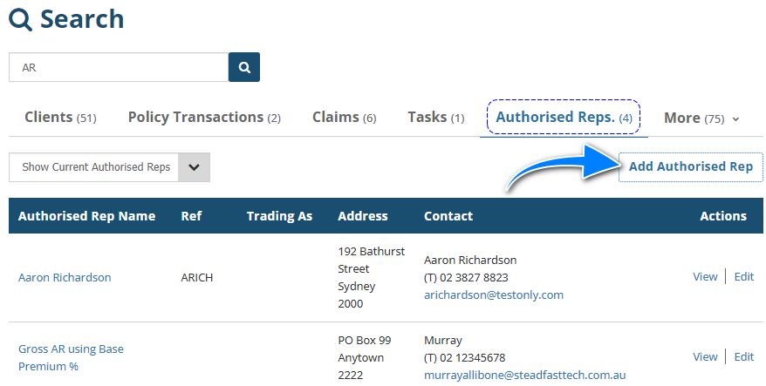766x386 pixels.
Task: Edit the Aaron Richardson record
Action: [x=743, y=277]
